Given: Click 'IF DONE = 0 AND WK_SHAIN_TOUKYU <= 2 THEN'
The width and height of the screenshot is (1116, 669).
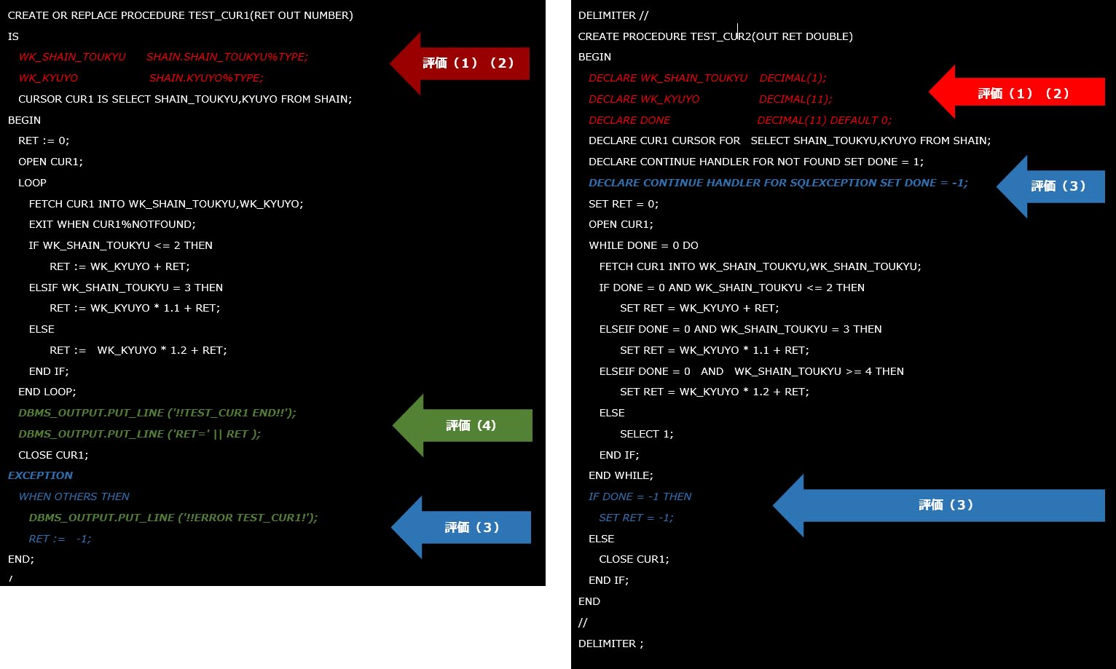Looking at the screenshot, I should (731, 288).
